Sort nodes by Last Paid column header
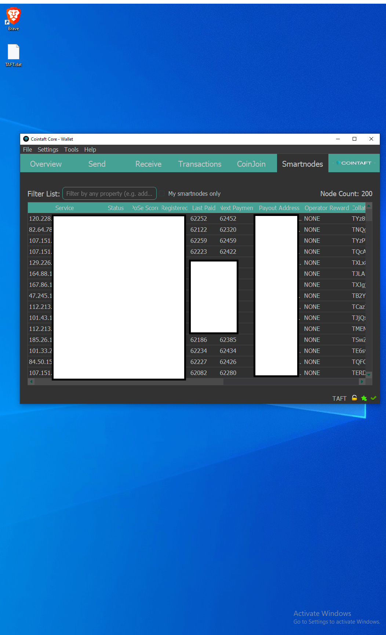The height and width of the screenshot is (635, 386). coord(204,208)
